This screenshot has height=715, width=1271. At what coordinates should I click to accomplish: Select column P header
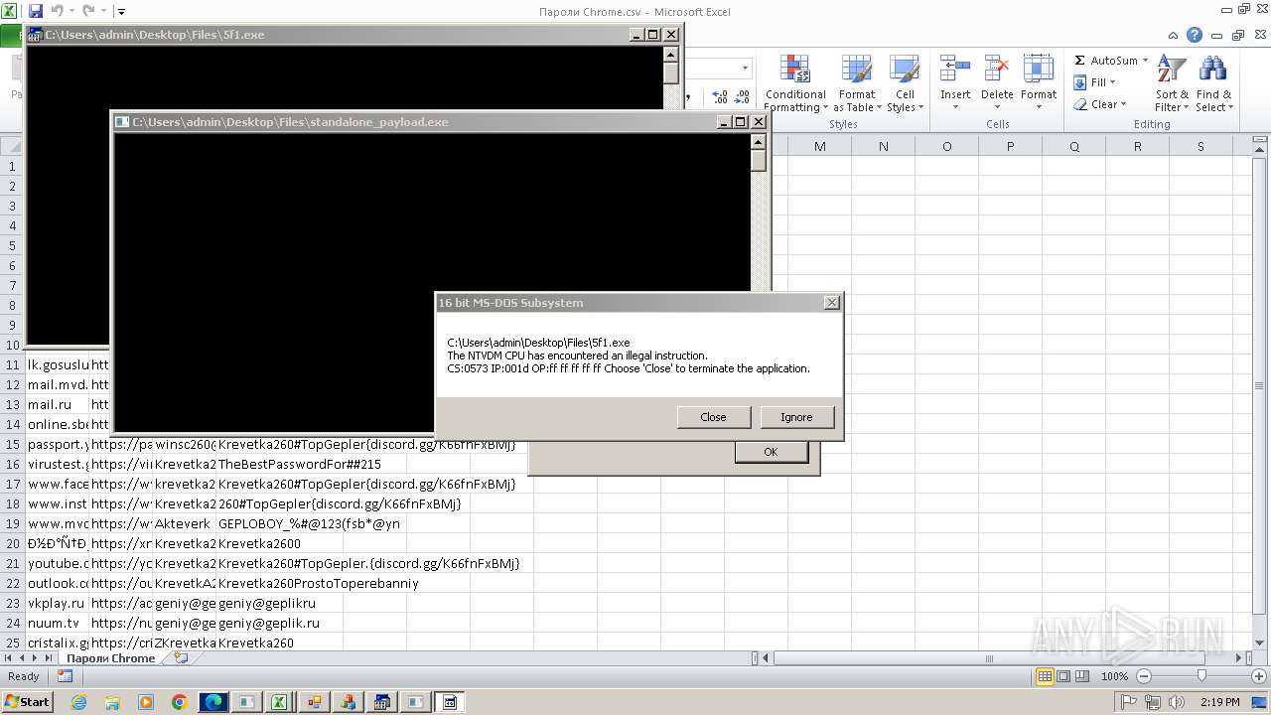pyautogui.click(x=1010, y=146)
